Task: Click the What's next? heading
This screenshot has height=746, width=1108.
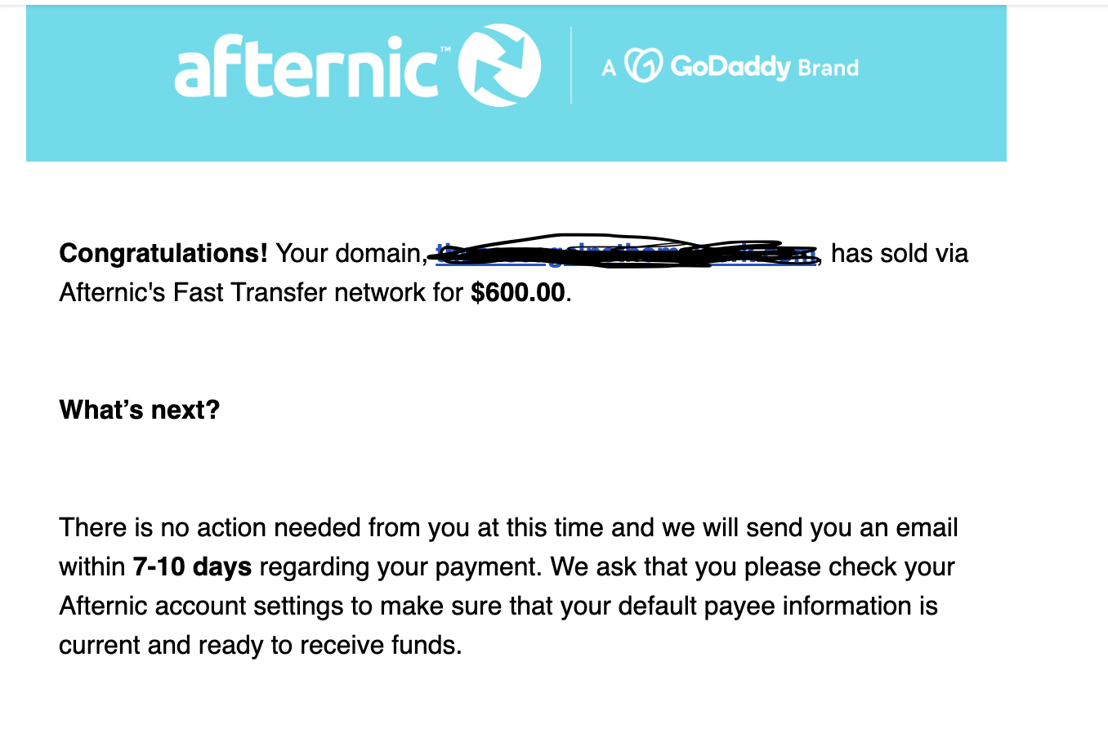Action: [140, 410]
